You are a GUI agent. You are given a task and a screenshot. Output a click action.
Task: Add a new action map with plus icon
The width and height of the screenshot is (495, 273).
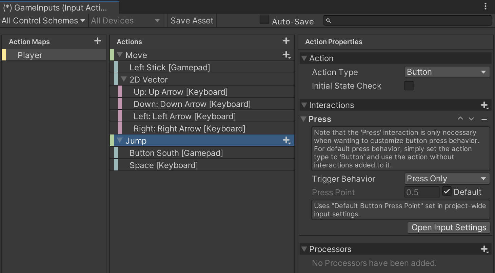98,41
